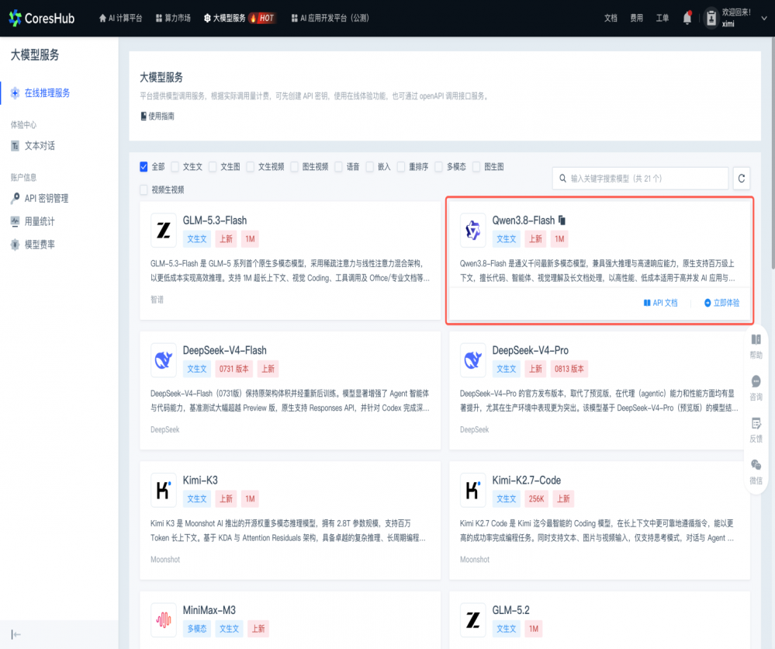The image size is (775, 649).
Task: Click the refresh button beside search
Action: coord(742,179)
